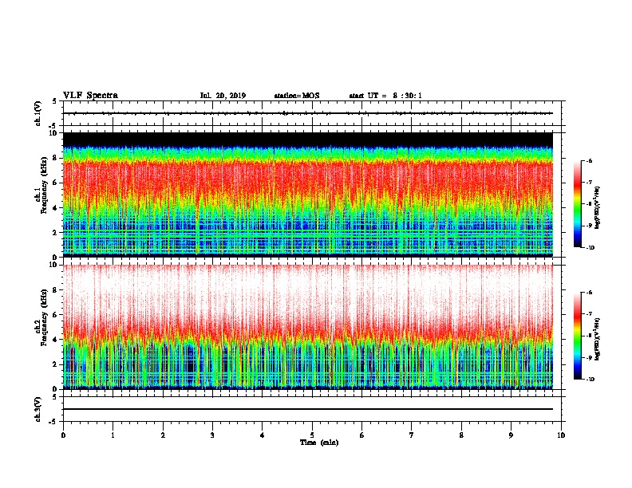Screen dimensions: 632x488
Task: Click the ch.2 colorbar log(PSD) label
Action: pos(598,340)
